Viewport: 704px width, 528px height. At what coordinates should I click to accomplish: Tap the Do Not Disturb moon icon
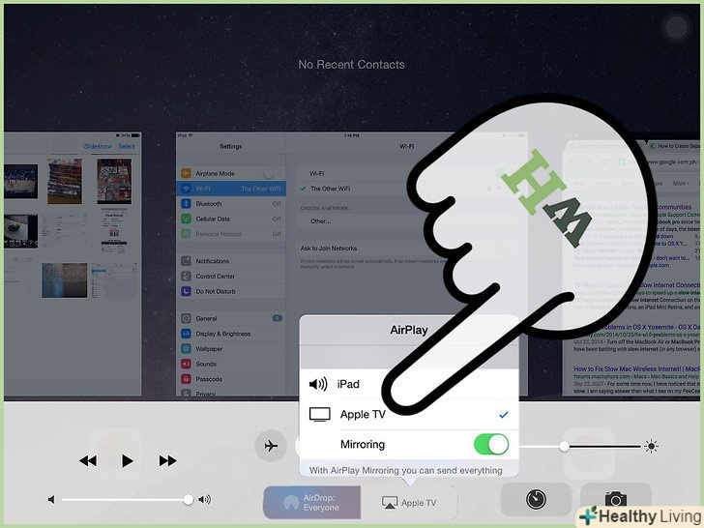[x=186, y=291]
